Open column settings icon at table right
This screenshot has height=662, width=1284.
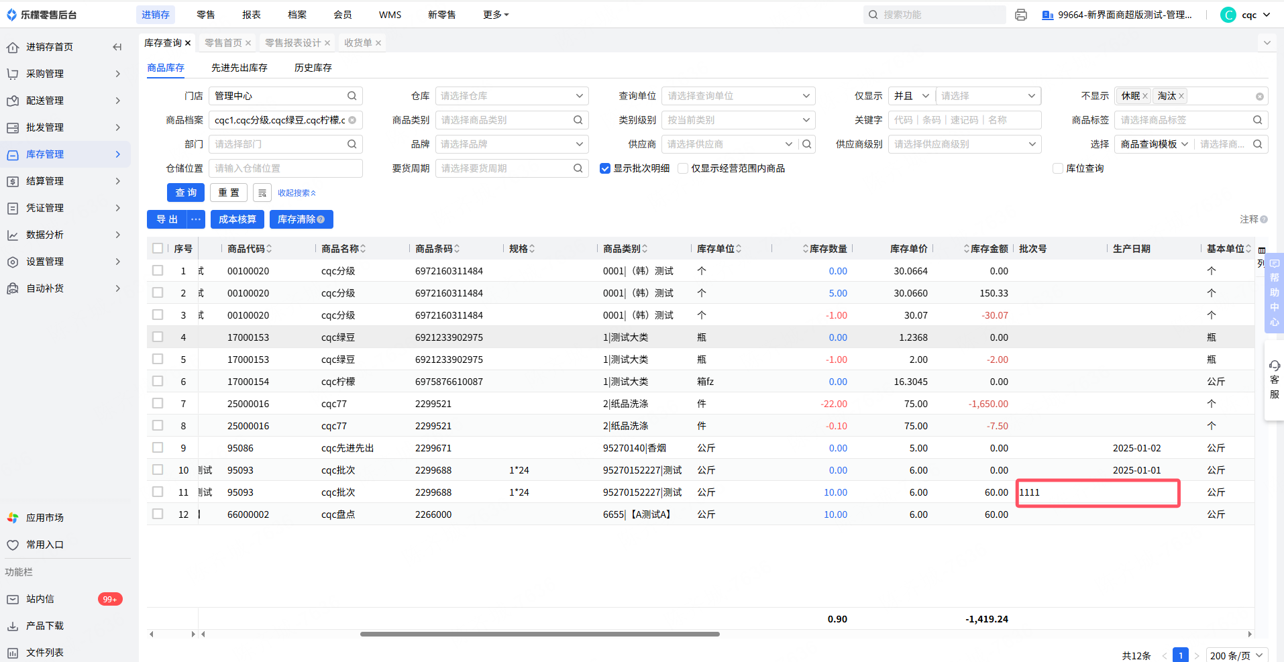[1262, 250]
